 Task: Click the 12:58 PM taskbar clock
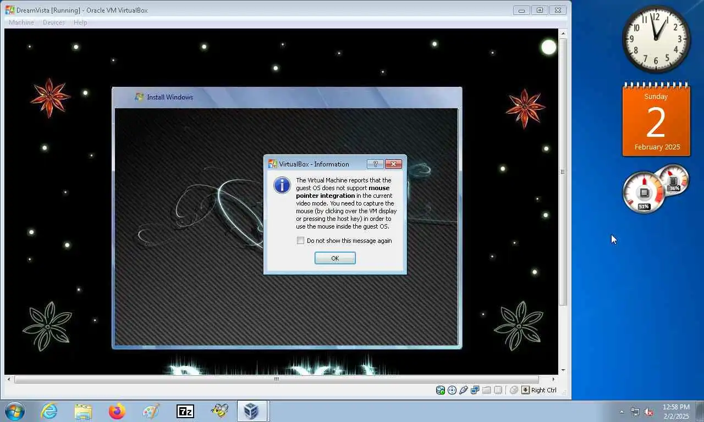(x=675, y=412)
